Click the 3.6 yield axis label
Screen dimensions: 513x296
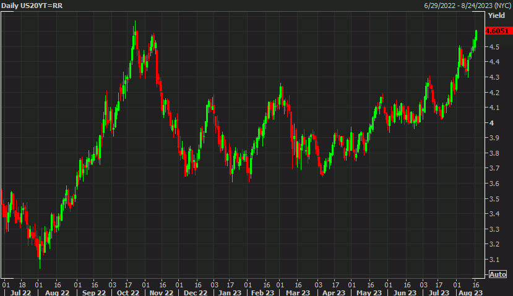[494, 184]
